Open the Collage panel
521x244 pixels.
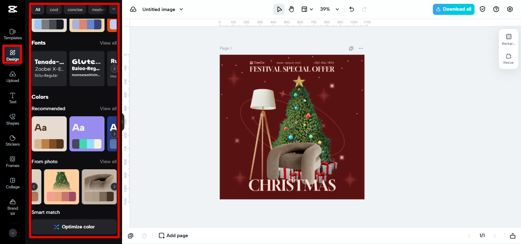(13, 183)
